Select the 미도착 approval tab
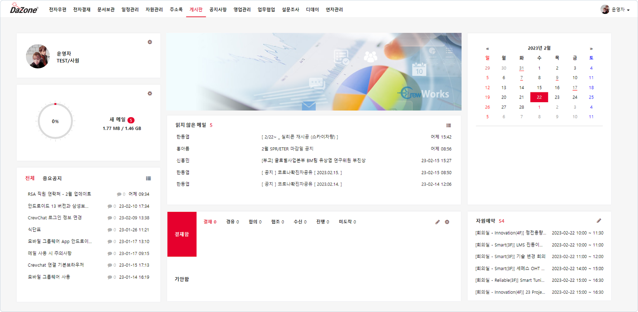The height and width of the screenshot is (312, 638). pos(347,222)
